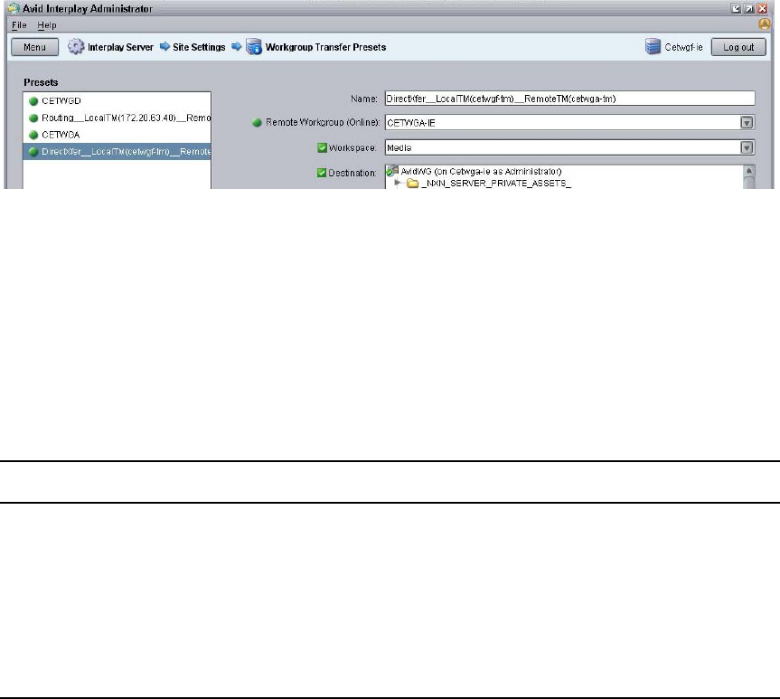Click the green status dot beside CETWGA
The image size is (780, 699).
coord(33,135)
